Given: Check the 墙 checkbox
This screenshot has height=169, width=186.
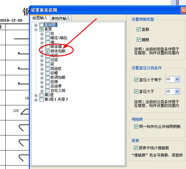Looking at the screenshot, I should 47,42.
